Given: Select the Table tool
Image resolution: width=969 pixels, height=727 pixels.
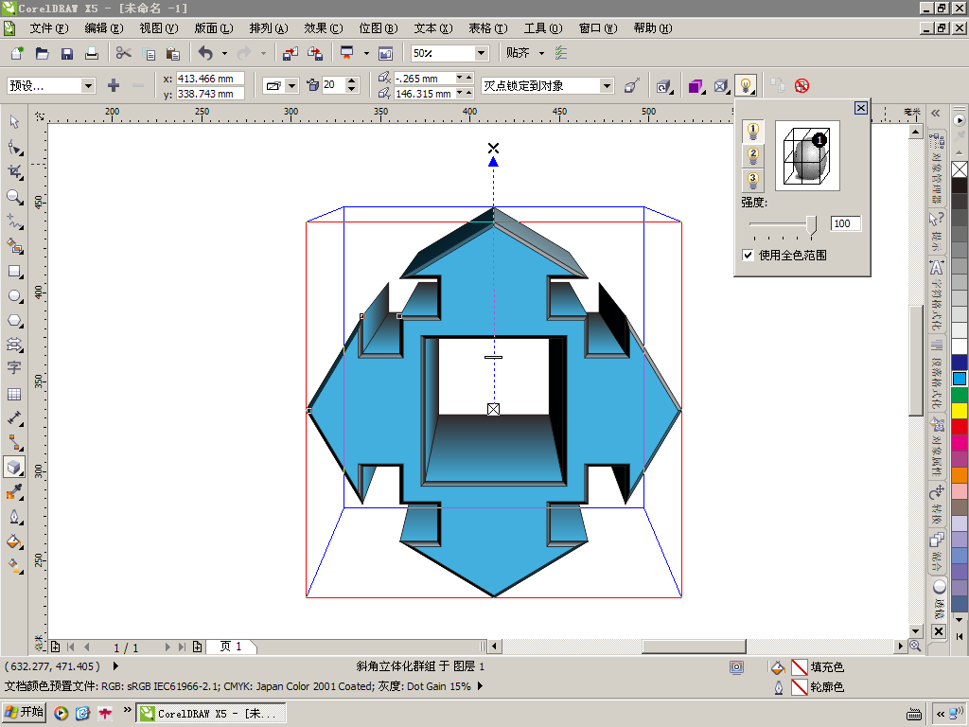Looking at the screenshot, I should click(14, 394).
